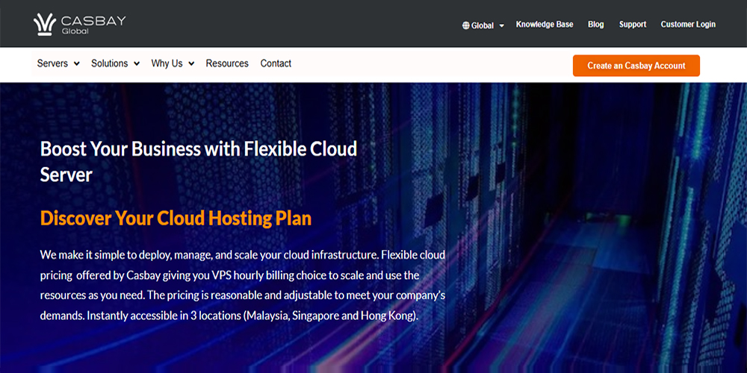Open the Solutions menu item
This screenshot has height=373, width=747.
pyautogui.click(x=109, y=64)
